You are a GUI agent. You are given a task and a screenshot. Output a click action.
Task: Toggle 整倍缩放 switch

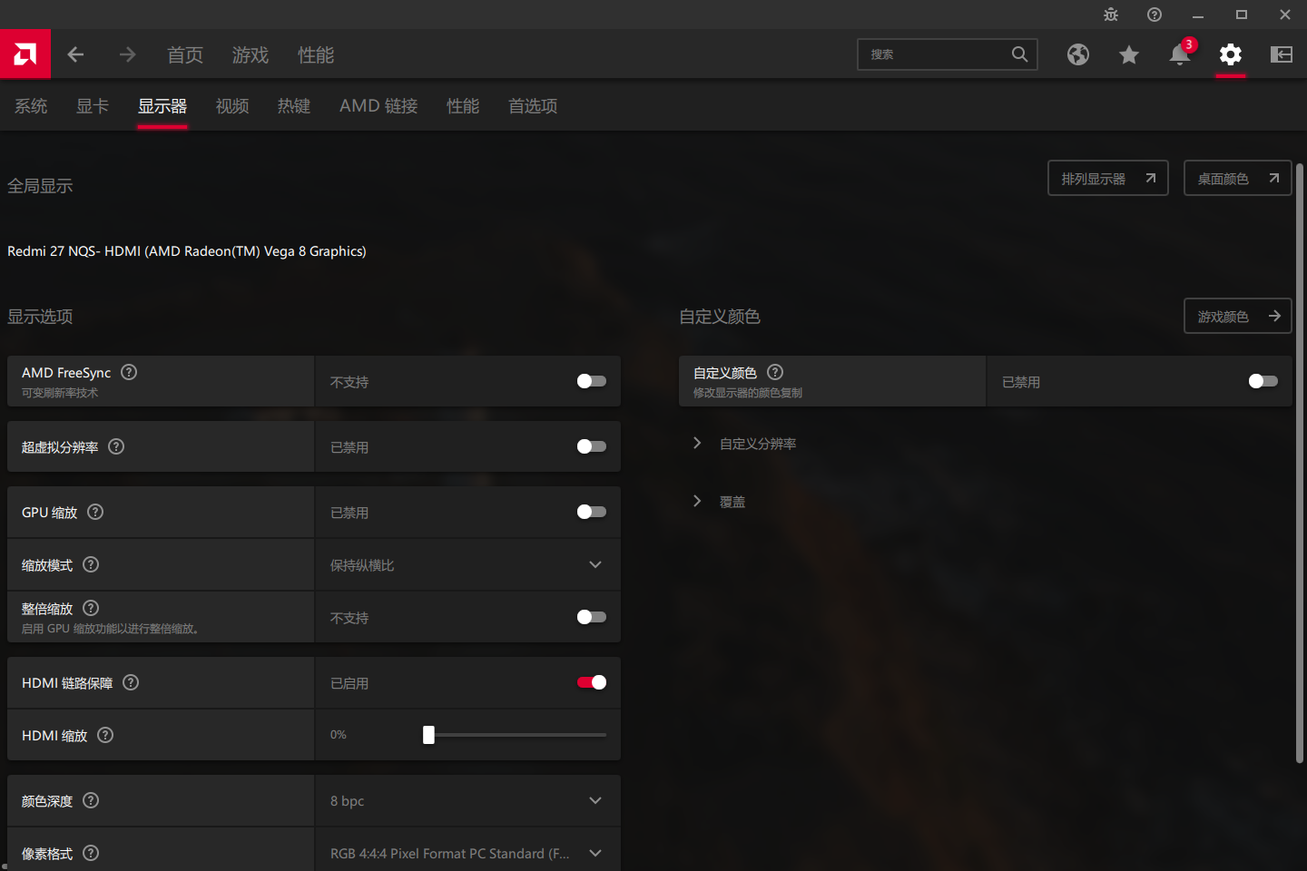592,617
